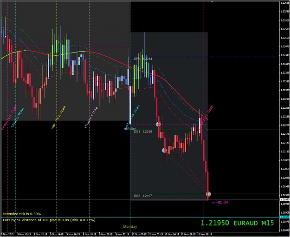Click the 1.22265 price axis label
The width and height of the screenshot is (290, 237).
[x=285, y=108]
